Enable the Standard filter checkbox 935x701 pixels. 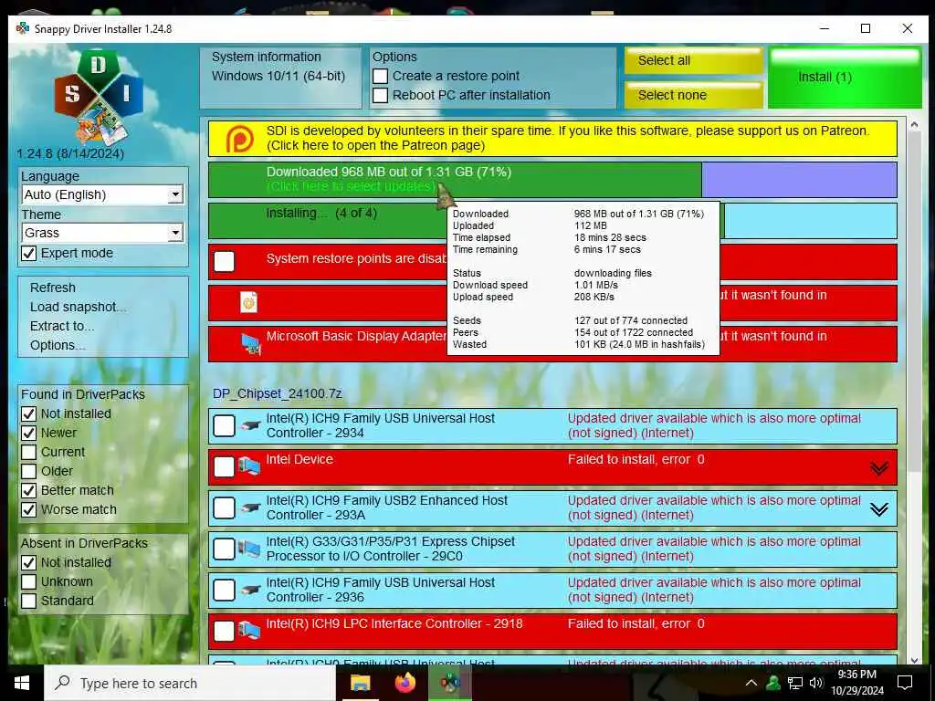28,601
